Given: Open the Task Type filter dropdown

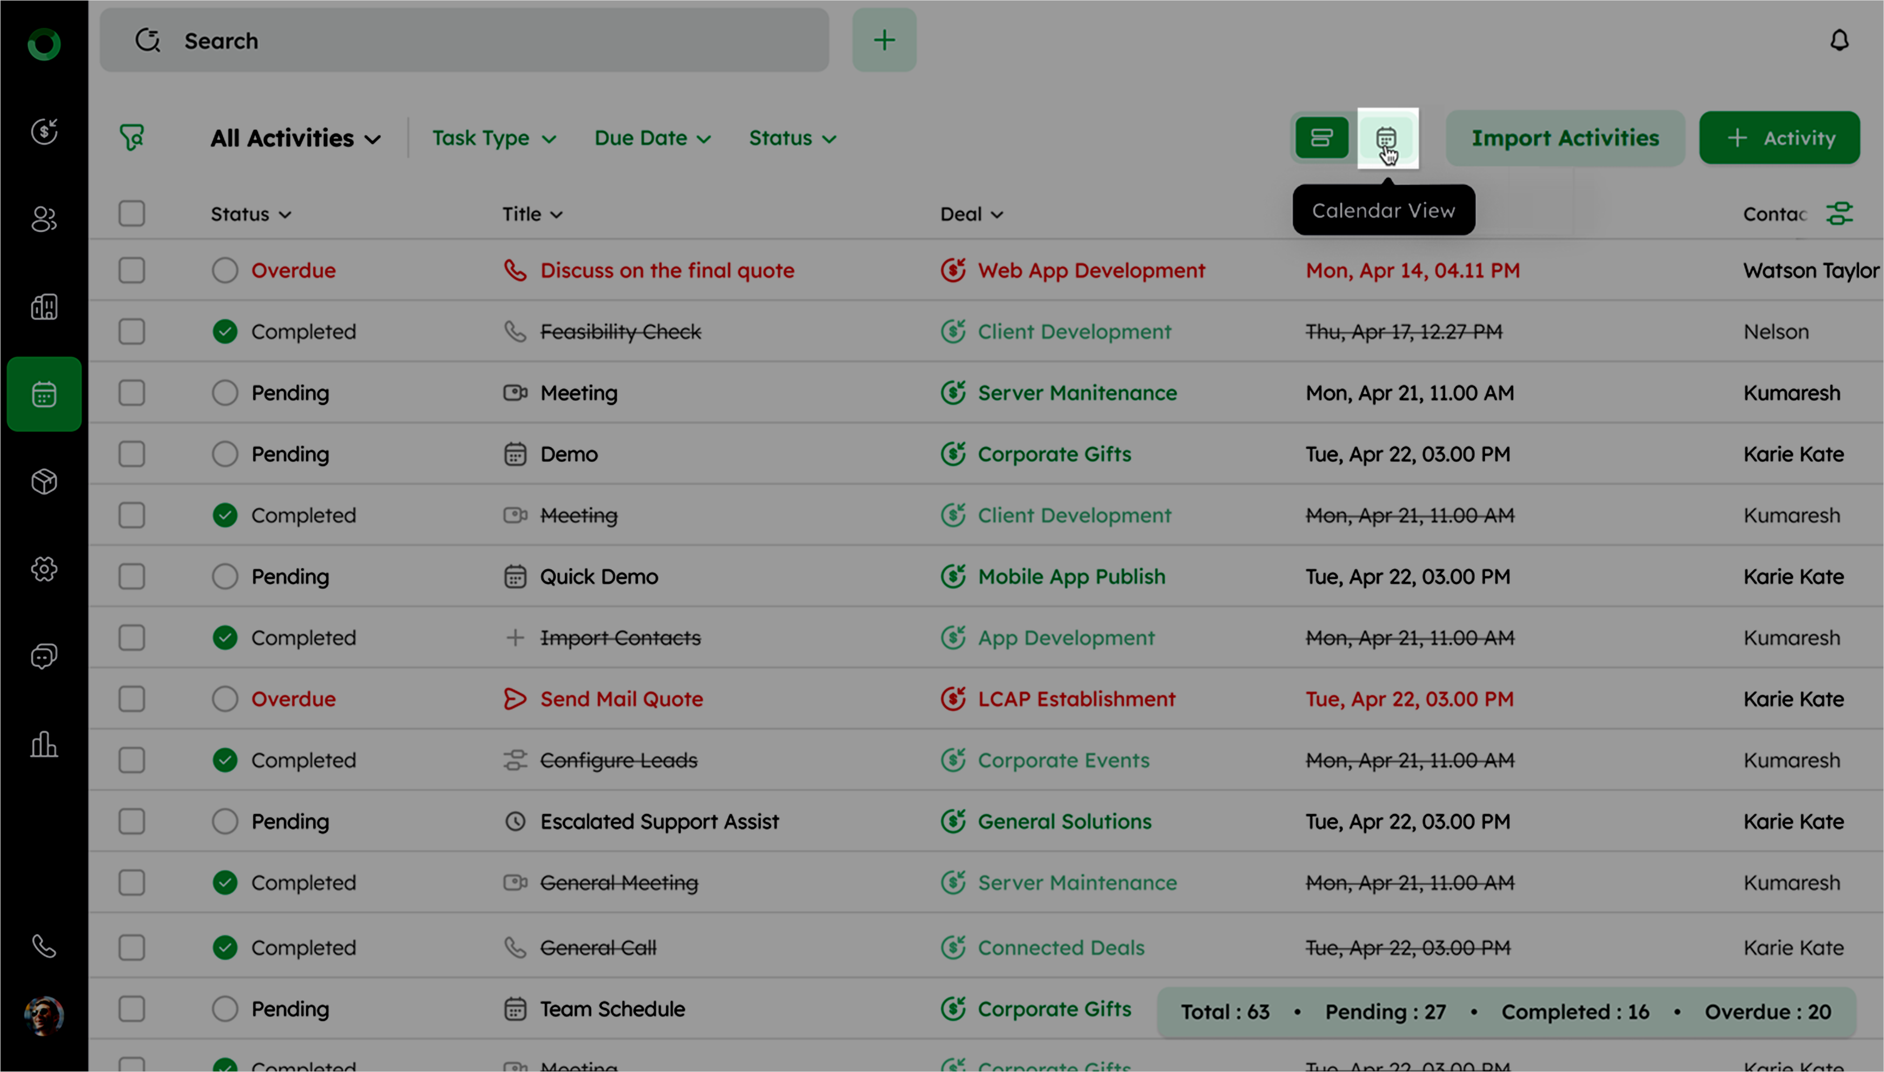Looking at the screenshot, I should [493, 139].
